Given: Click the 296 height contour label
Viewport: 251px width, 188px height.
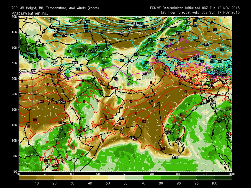Looking at the screenshot, I should 135,24.
